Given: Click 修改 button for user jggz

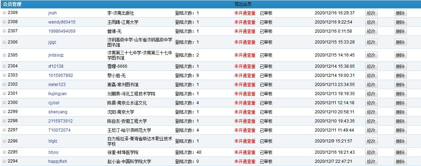Looking at the screenshot, I should point(371,42).
